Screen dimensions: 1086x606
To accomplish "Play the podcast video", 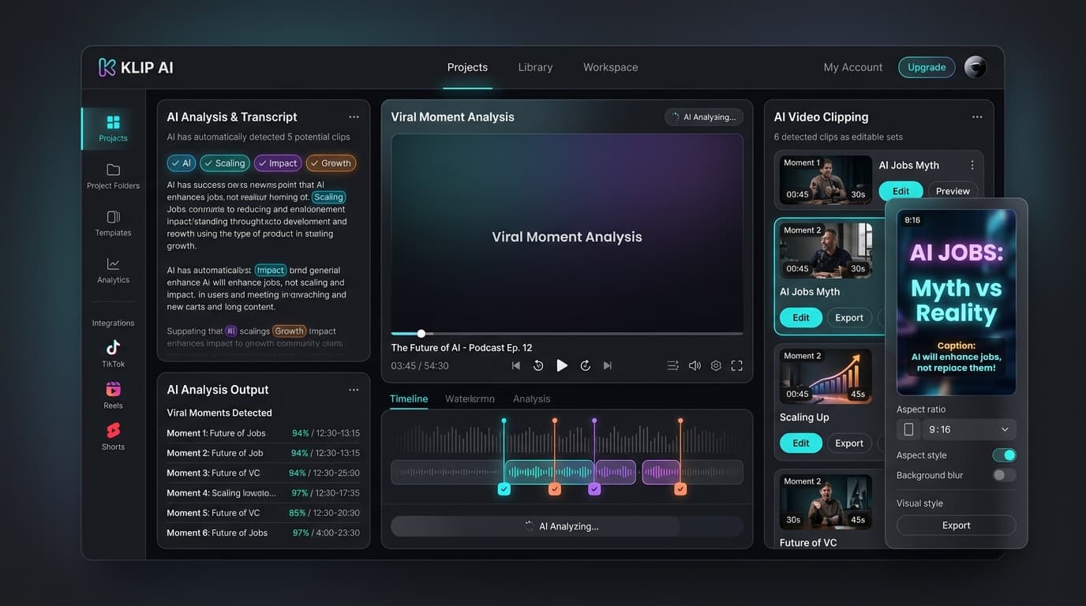I will pos(562,365).
